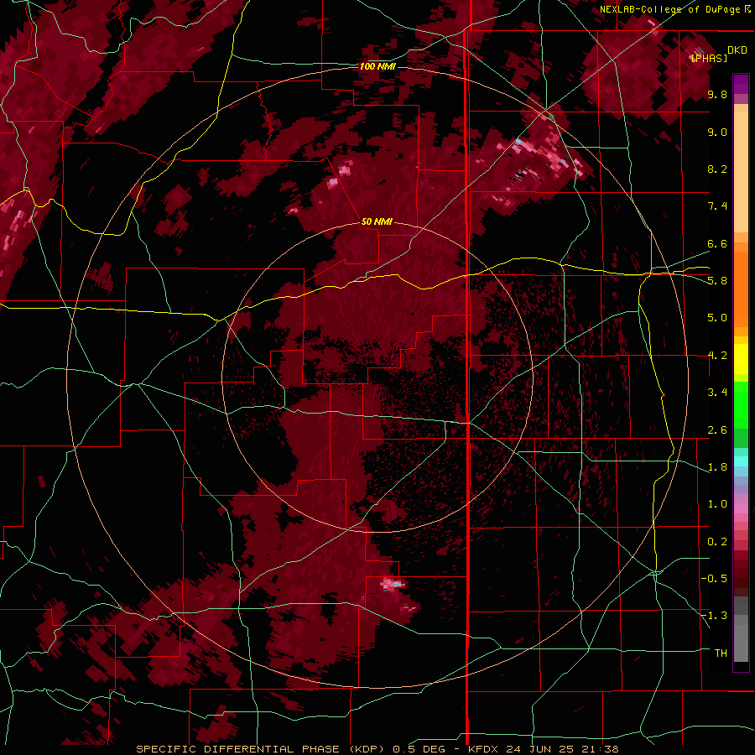This screenshot has height=755, width=755.
Task: Click the -0.5 value on the color scale
Action: [x=714, y=579]
